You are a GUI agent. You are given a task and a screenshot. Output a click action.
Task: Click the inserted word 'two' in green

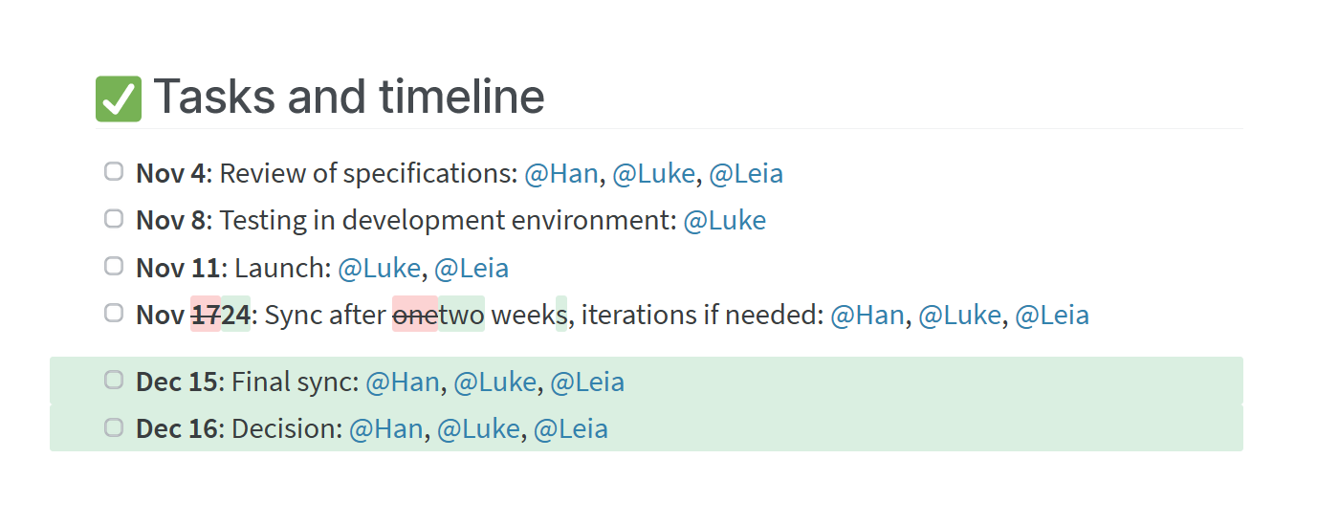(461, 315)
